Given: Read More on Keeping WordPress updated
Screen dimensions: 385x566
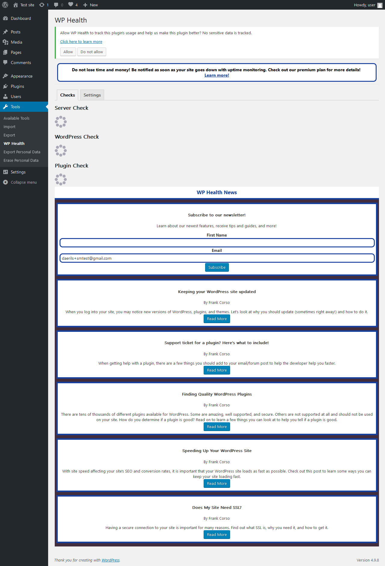Looking at the screenshot, I should (217, 319).
